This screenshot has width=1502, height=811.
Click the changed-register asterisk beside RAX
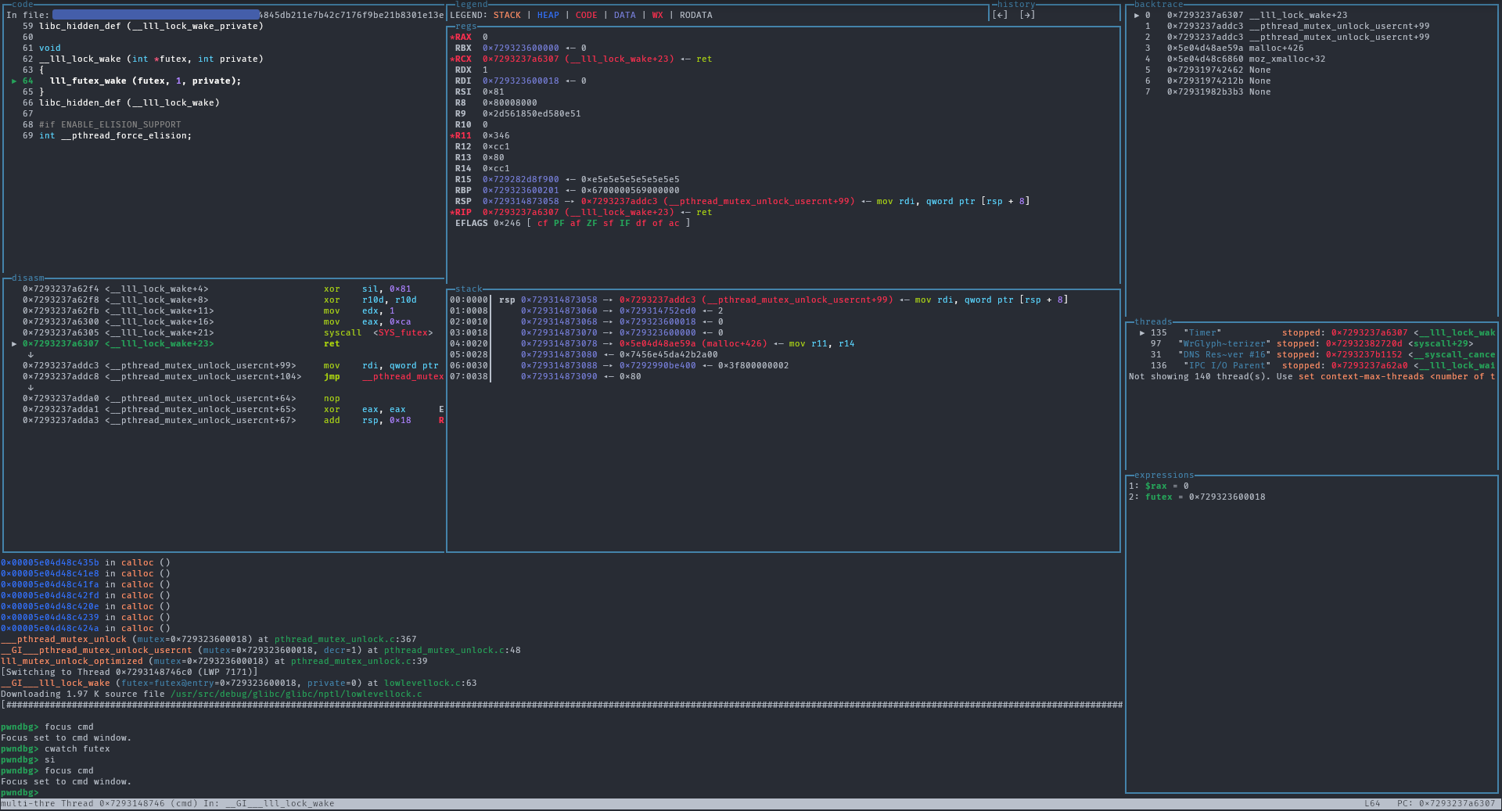tap(452, 38)
